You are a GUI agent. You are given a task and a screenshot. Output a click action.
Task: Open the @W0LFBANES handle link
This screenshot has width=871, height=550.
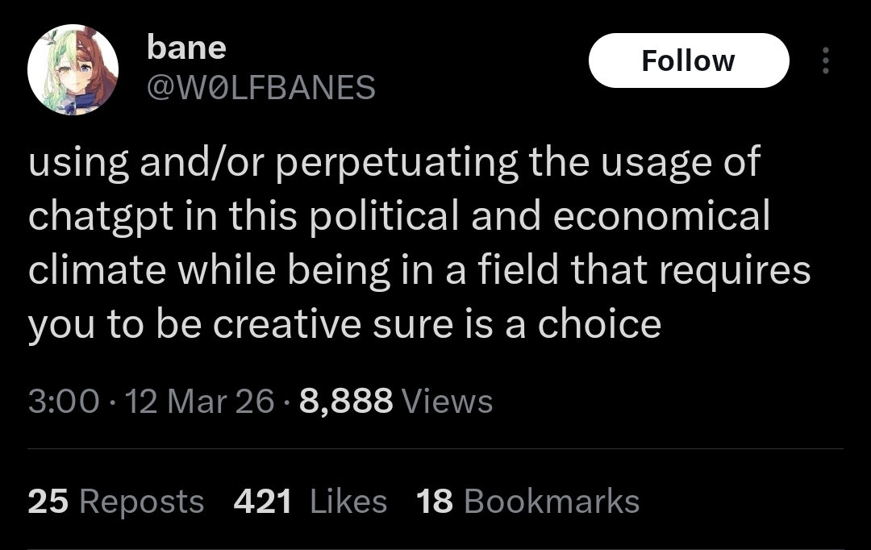tap(261, 88)
